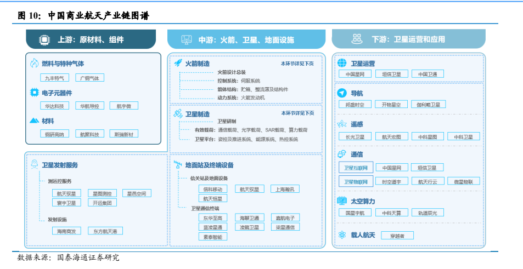The height and width of the screenshot is (269, 523).
Task: Choose the 蓝凌星通 box
Action: coord(213,227)
